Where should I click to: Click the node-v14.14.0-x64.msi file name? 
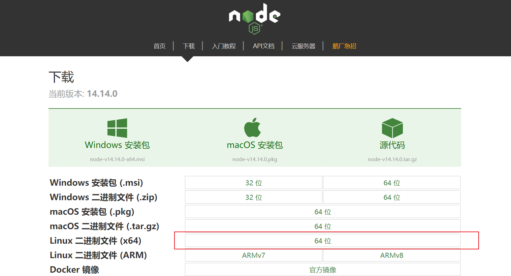(117, 159)
